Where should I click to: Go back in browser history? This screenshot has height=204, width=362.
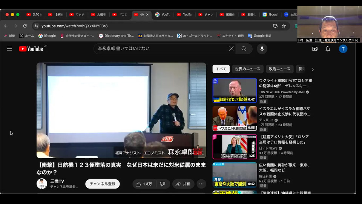click(x=6, y=26)
